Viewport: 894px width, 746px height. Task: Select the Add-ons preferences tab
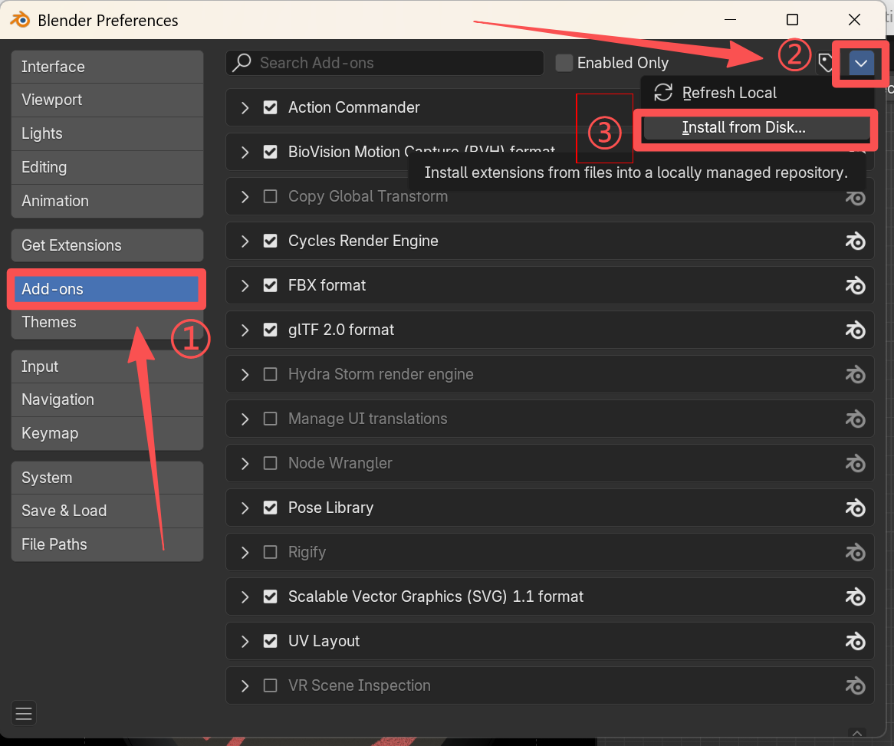point(107,289)
